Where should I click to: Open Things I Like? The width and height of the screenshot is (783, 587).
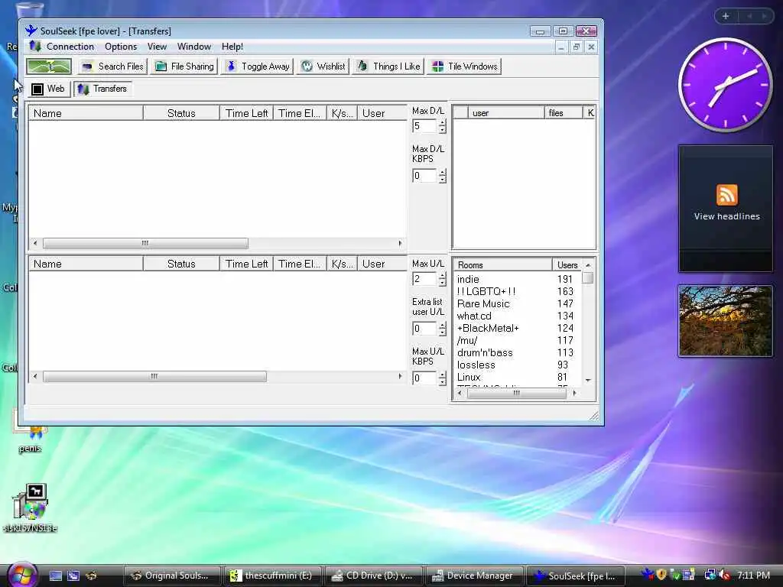[388, 66]
